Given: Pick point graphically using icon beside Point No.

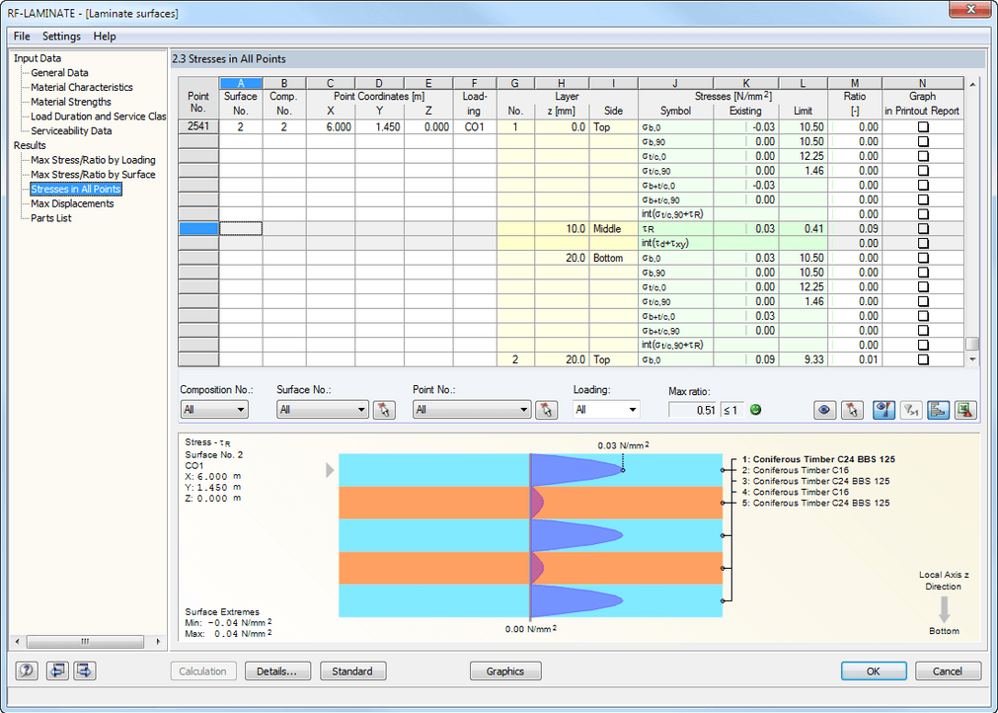Looking at the screenshot, I should (x=546, y=410).
